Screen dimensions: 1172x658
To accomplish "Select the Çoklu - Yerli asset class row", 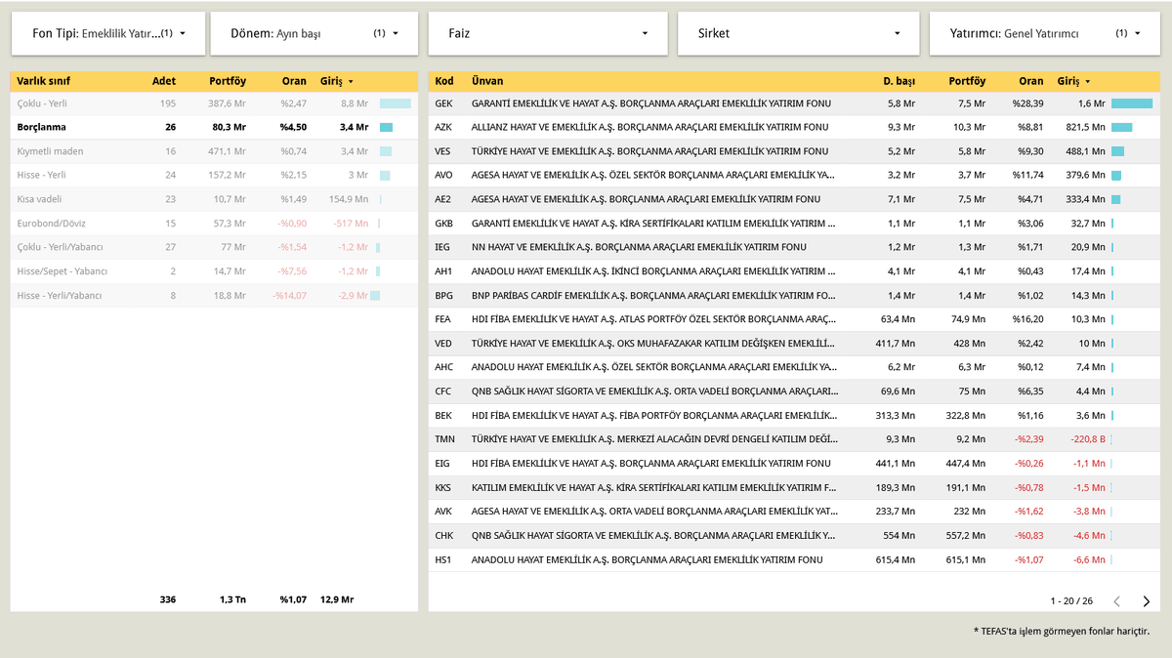I will pos(214,103).
